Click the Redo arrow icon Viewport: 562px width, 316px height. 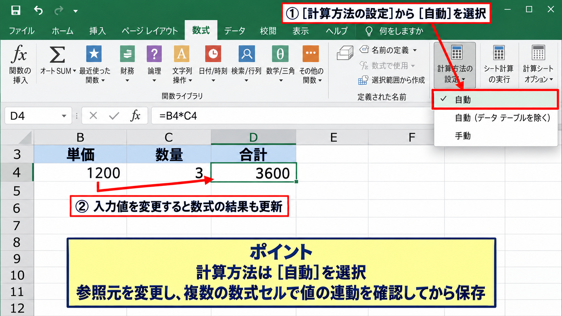59,11
